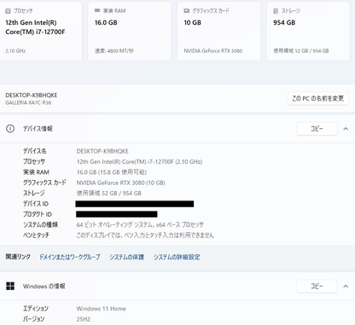
Task: Open システムの詳細設定 link
Action: coord(177,257)
